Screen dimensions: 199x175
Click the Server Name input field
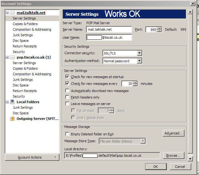(x=109, y=29)
